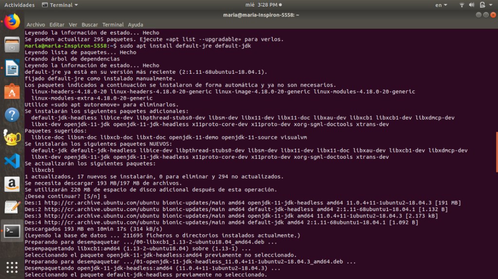Click the golden teapot launcher in dock
Screen dimensions: 498x279
click(x=12, y=138)
